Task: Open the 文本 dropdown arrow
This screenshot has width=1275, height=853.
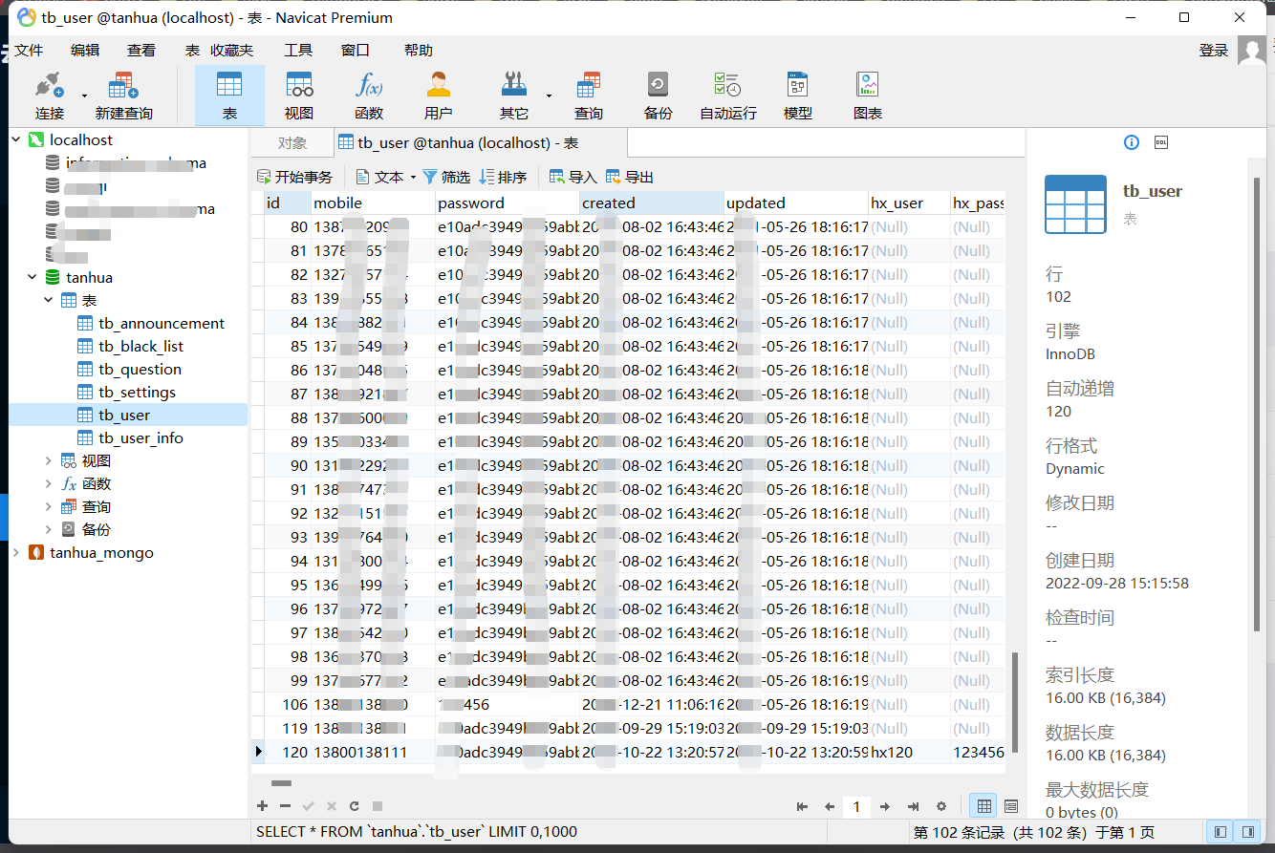Action: click(x=413, y=178)
